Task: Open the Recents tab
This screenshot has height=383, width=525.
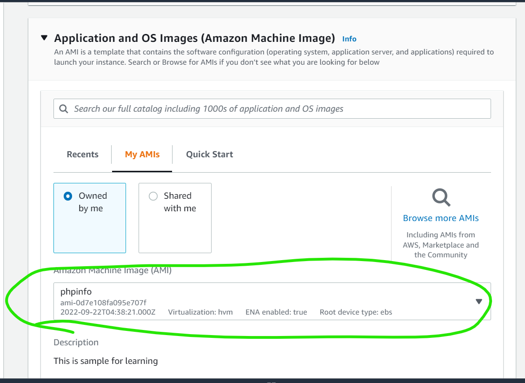Action: [x=82, y=154]
